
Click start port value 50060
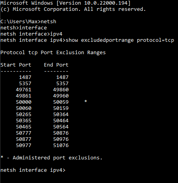[x=24, y=108]
